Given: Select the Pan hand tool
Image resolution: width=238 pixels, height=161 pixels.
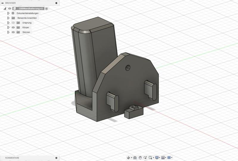Looking at the screenshot, I should 140,158.
